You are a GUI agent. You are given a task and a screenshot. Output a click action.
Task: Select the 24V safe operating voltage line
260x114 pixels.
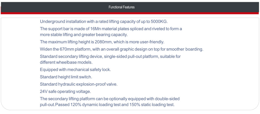(x=65, y=91)
